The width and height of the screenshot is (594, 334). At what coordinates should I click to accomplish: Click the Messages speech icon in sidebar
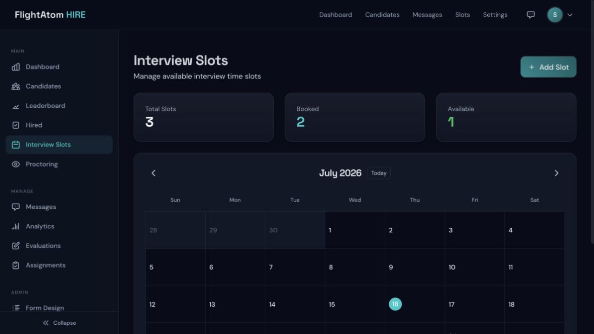click(16, 207)
